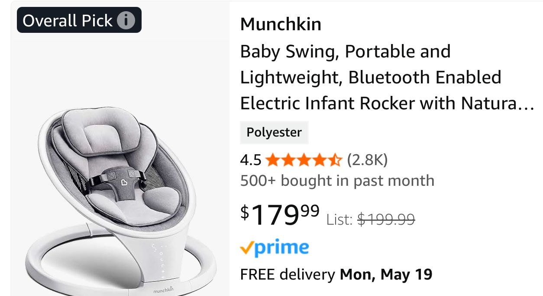Click the heart logo harness buckle in the photo
543x296 pixels.
pyautogui.click(x=124, y=182)
